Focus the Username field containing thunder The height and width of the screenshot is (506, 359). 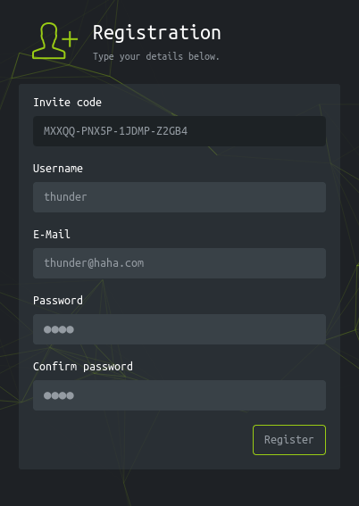coord(179,197)
